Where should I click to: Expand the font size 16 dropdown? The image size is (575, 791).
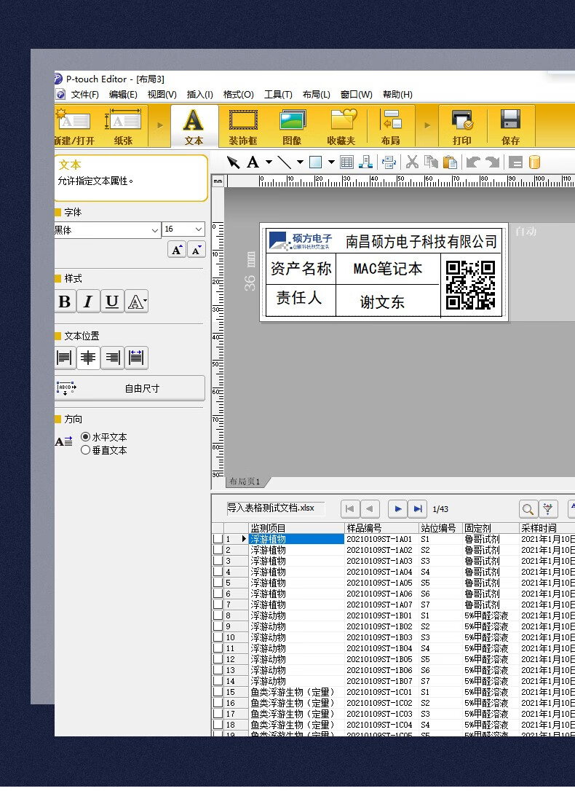point(199,229)
